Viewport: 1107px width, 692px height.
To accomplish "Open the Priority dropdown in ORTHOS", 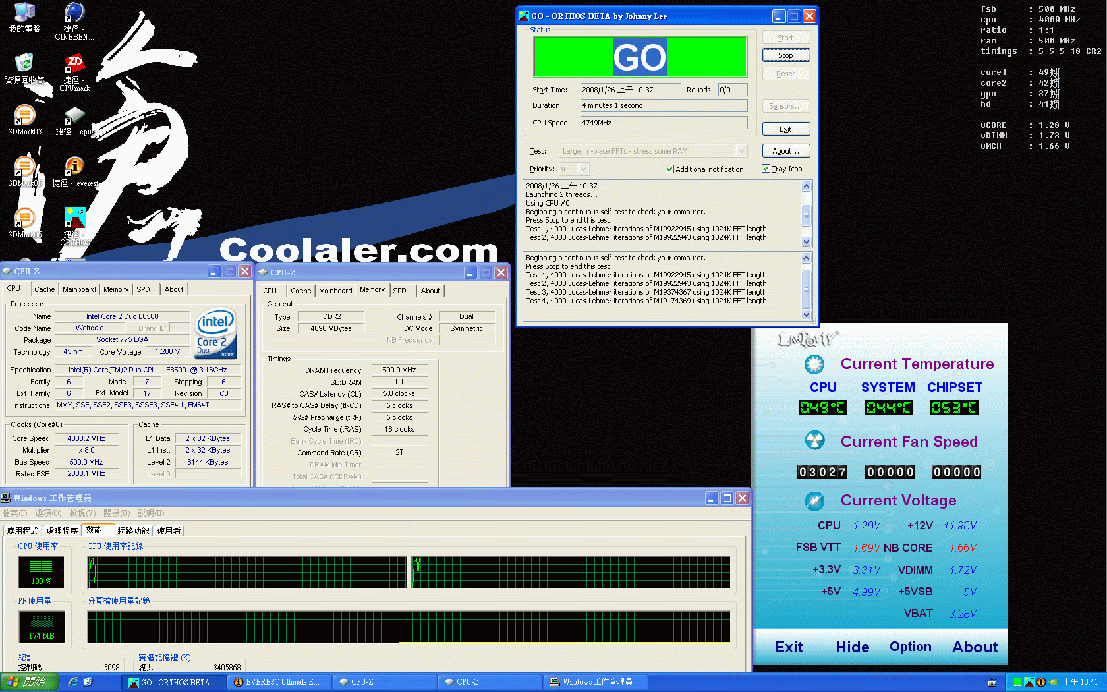I will tap(583, 169).
